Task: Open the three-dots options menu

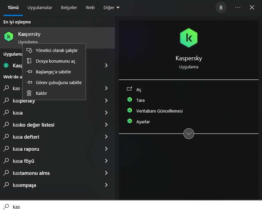Action: pos(238,7)
